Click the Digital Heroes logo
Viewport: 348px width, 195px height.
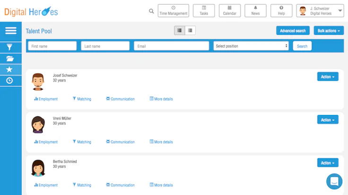[x=31, y=11]
